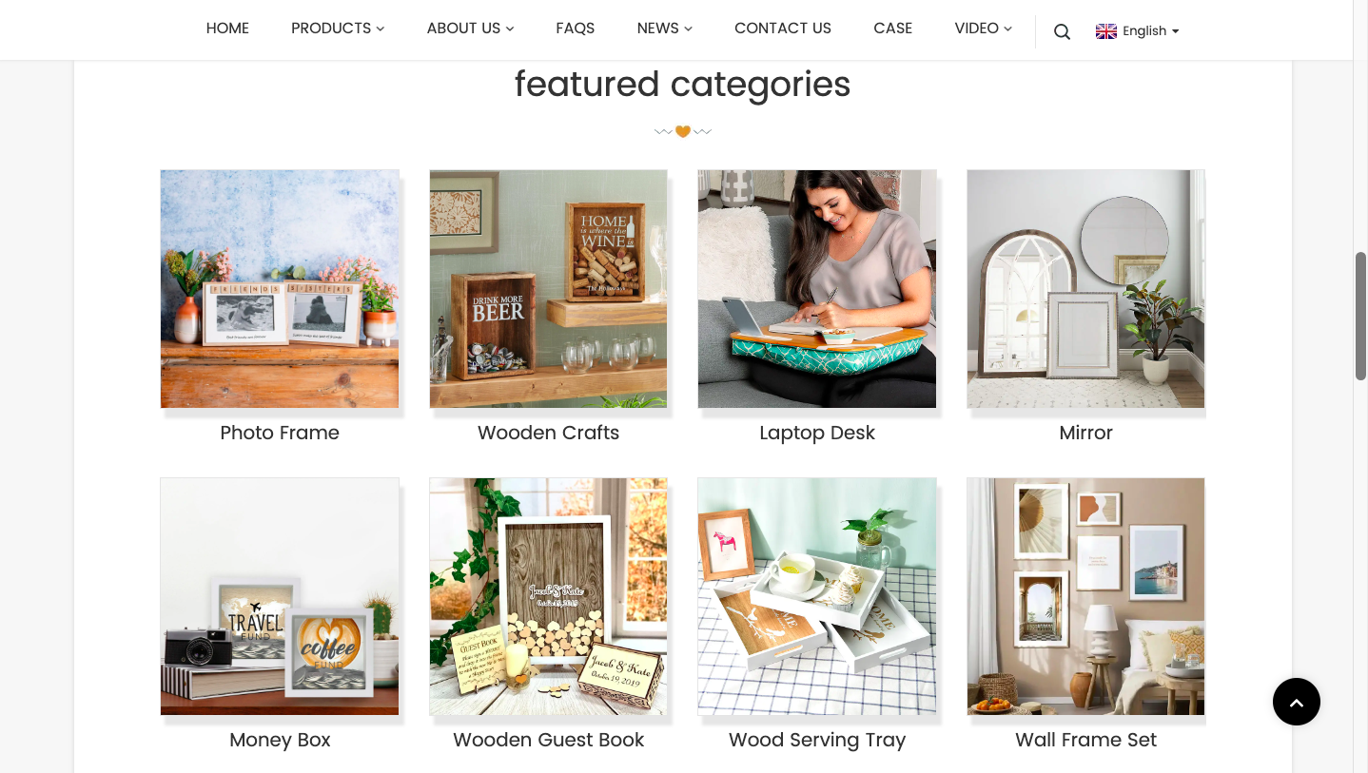The height and width of the screenshot is (773, 1368).
Task: Expand the PRODUCTS menu chevron
Action: click(381, 29)
